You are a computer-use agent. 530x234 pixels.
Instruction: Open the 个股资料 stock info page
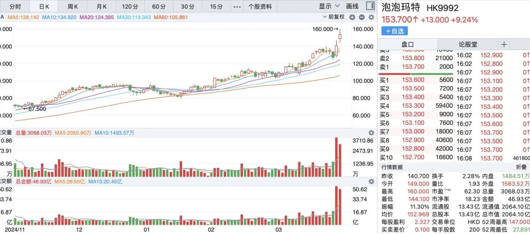[260, 6]
